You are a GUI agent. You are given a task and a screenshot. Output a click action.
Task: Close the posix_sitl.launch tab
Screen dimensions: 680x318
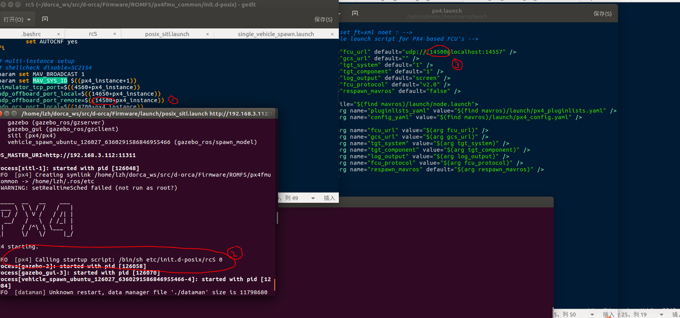(208, 34)
